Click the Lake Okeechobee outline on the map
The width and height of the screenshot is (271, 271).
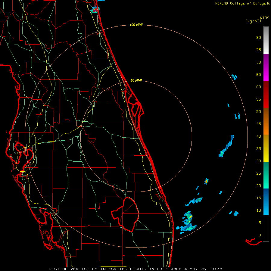click(x=125, y=214)
